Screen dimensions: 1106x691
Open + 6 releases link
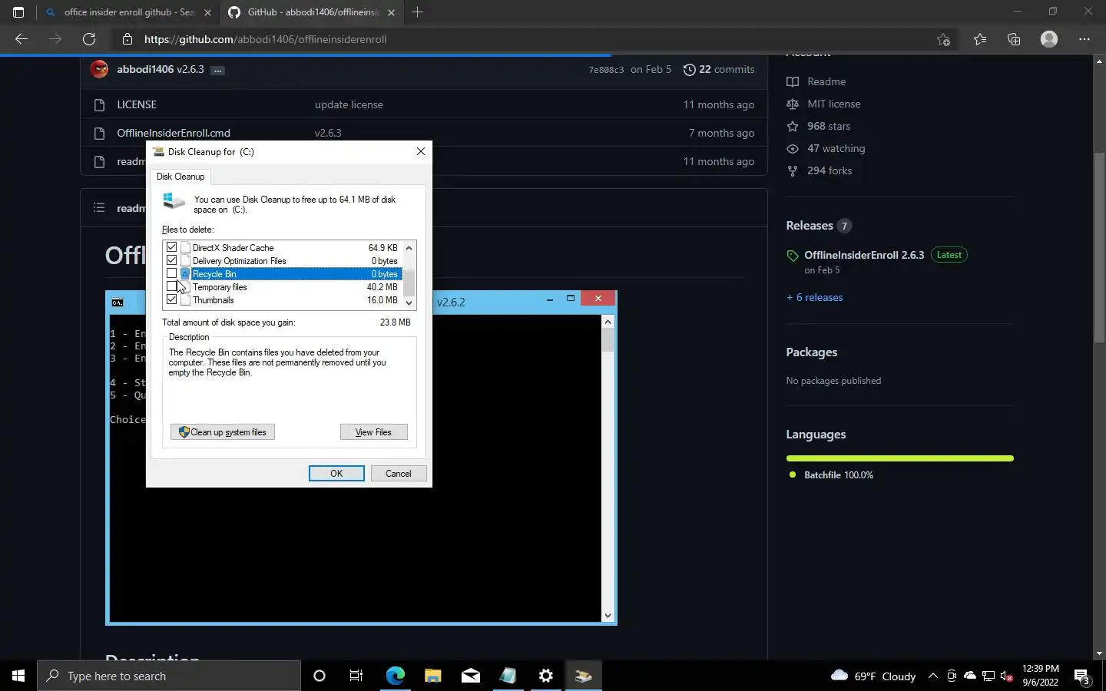(814, 297)
